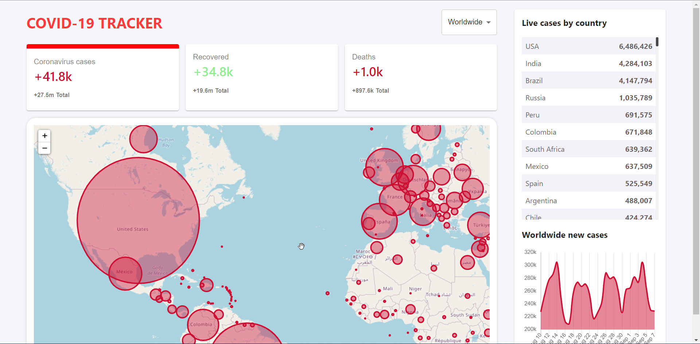
Task: Click the page vertical scrollbar
Action: [696, 161]
